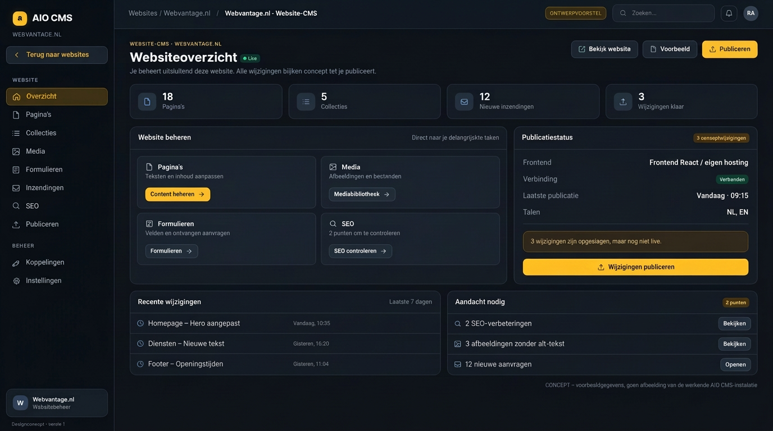Open SEO in the sidebar
The image size is (773, 431).
[x=57, y=206]
